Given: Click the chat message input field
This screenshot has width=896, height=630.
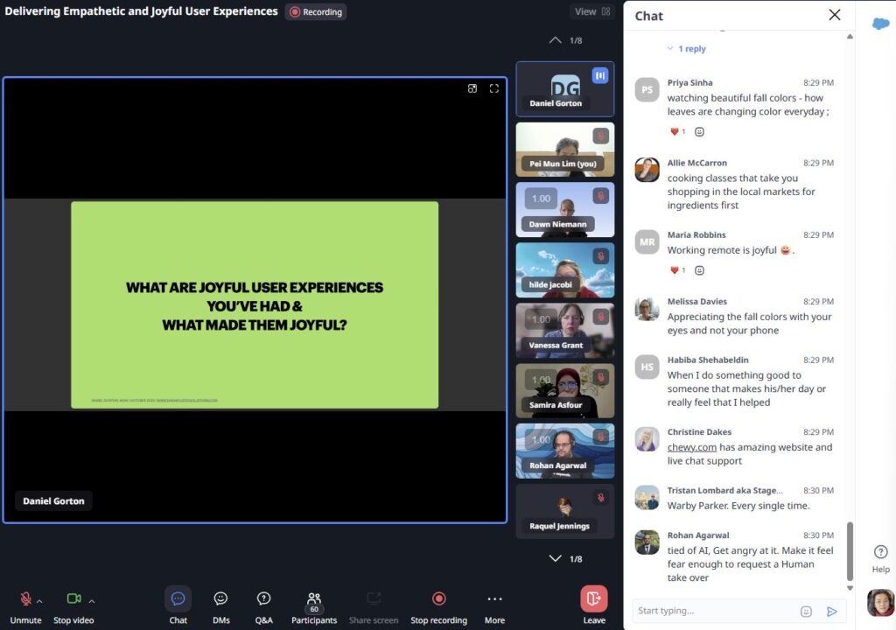Looking at the screenshot, I should point(713,611).
